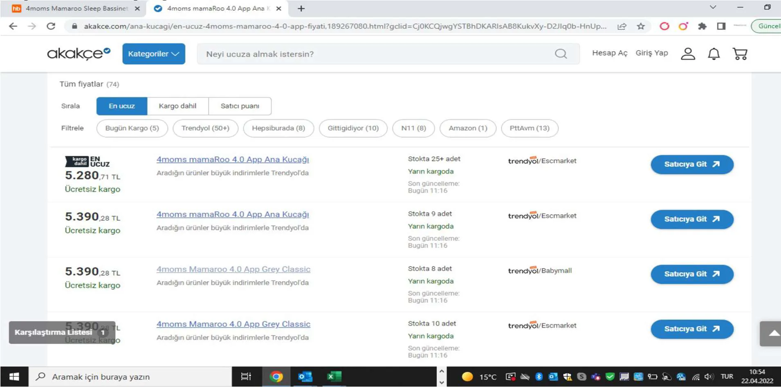Open the shopping cart icon
Screen dimensions: 781x387
coord(740,53)
